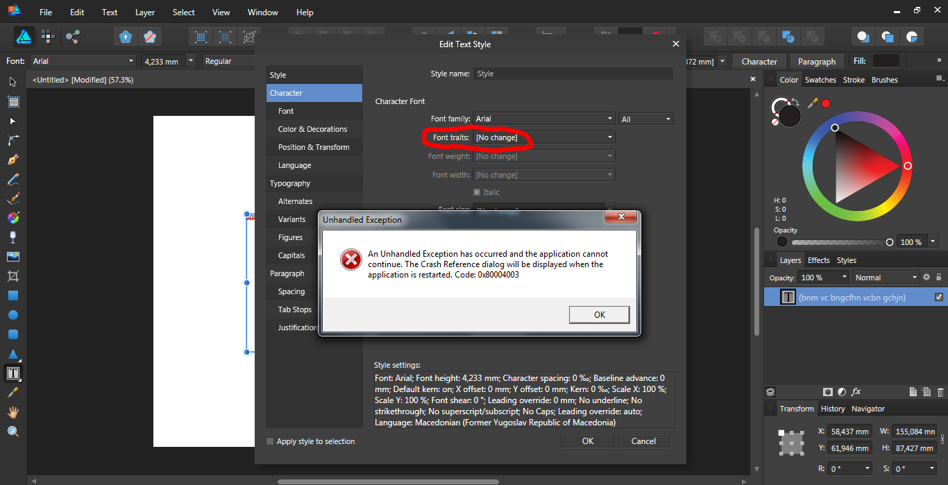Click the Opacity slider in Color panel
The image size is (948, 485).
coord(840,242)
